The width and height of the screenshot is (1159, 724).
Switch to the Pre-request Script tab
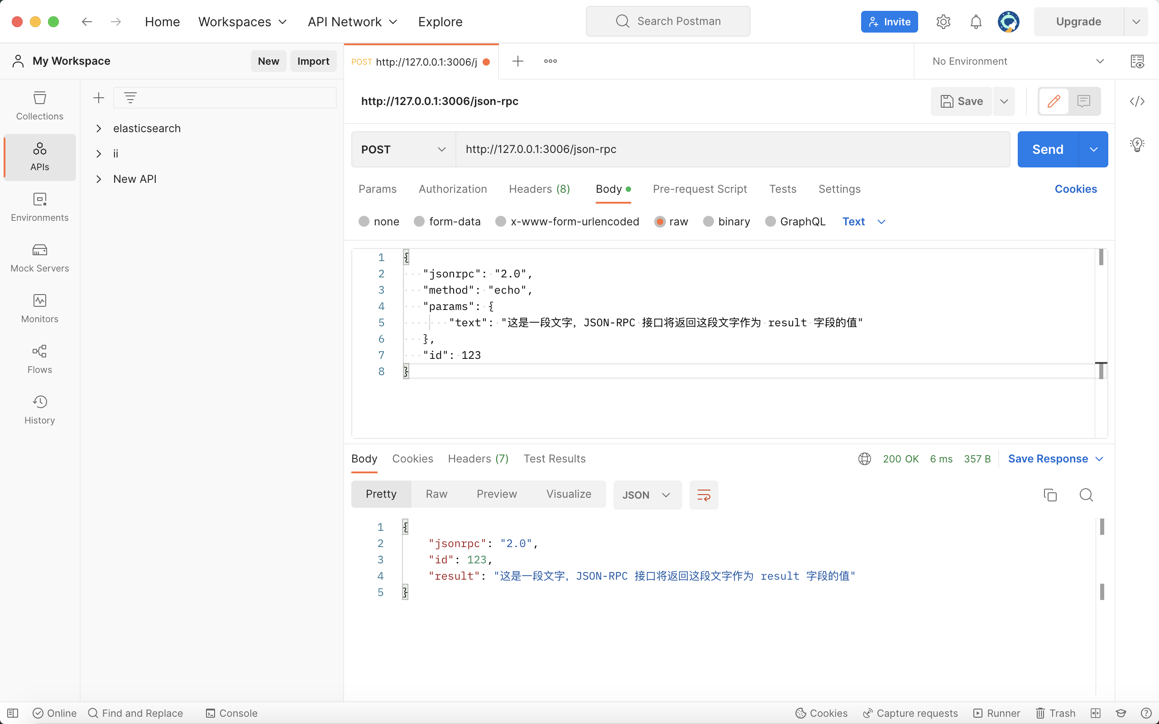[x=700, y=189]
